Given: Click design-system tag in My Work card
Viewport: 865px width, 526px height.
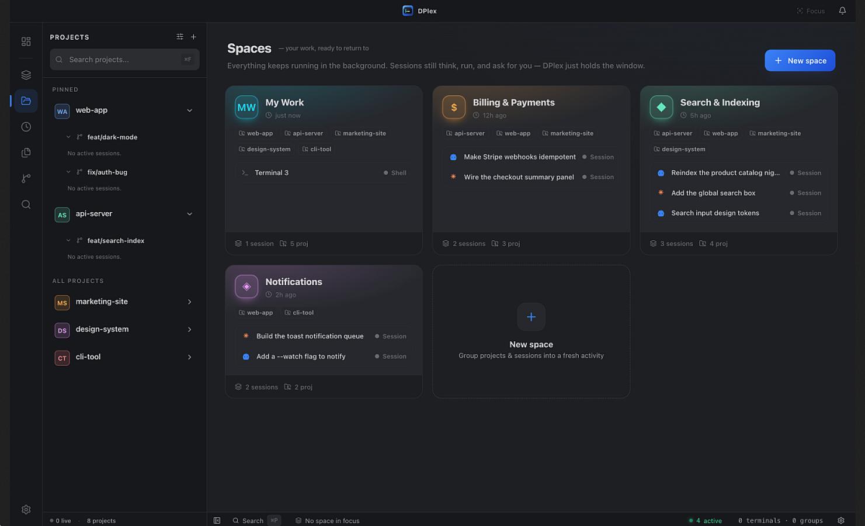Looking at the screenshot, I should click(x=264, y=149).
